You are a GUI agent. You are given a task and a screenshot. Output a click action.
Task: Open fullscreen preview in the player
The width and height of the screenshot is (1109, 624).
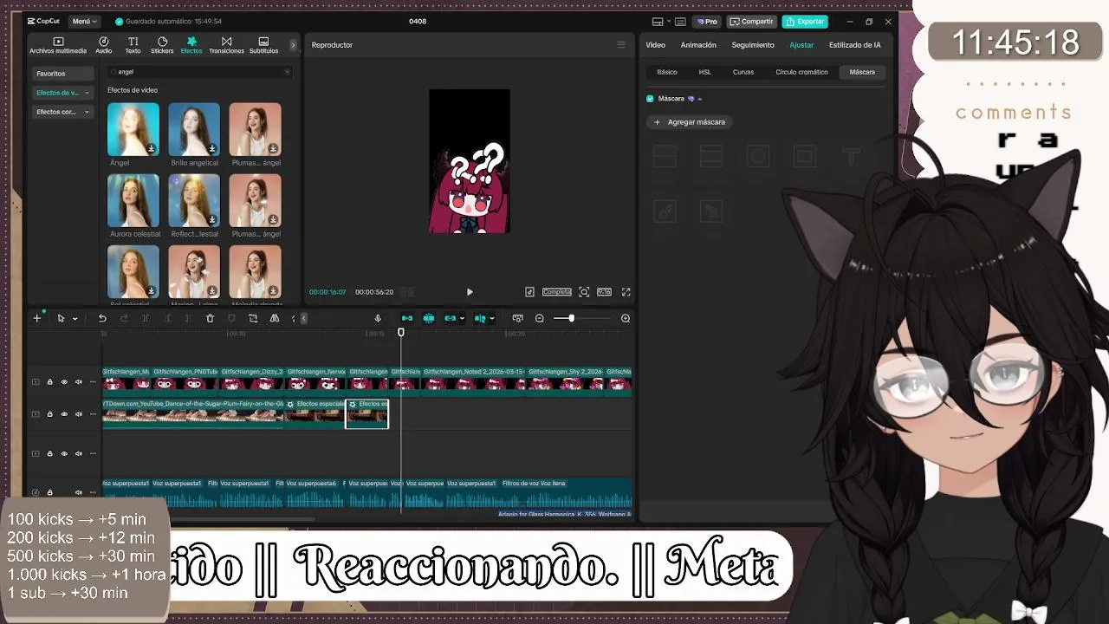[x=626, y=292]
